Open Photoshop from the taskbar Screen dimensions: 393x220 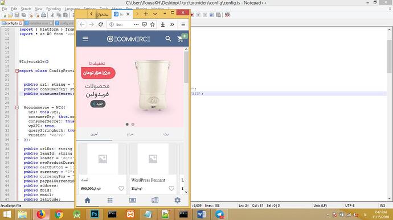click(95, 214)
